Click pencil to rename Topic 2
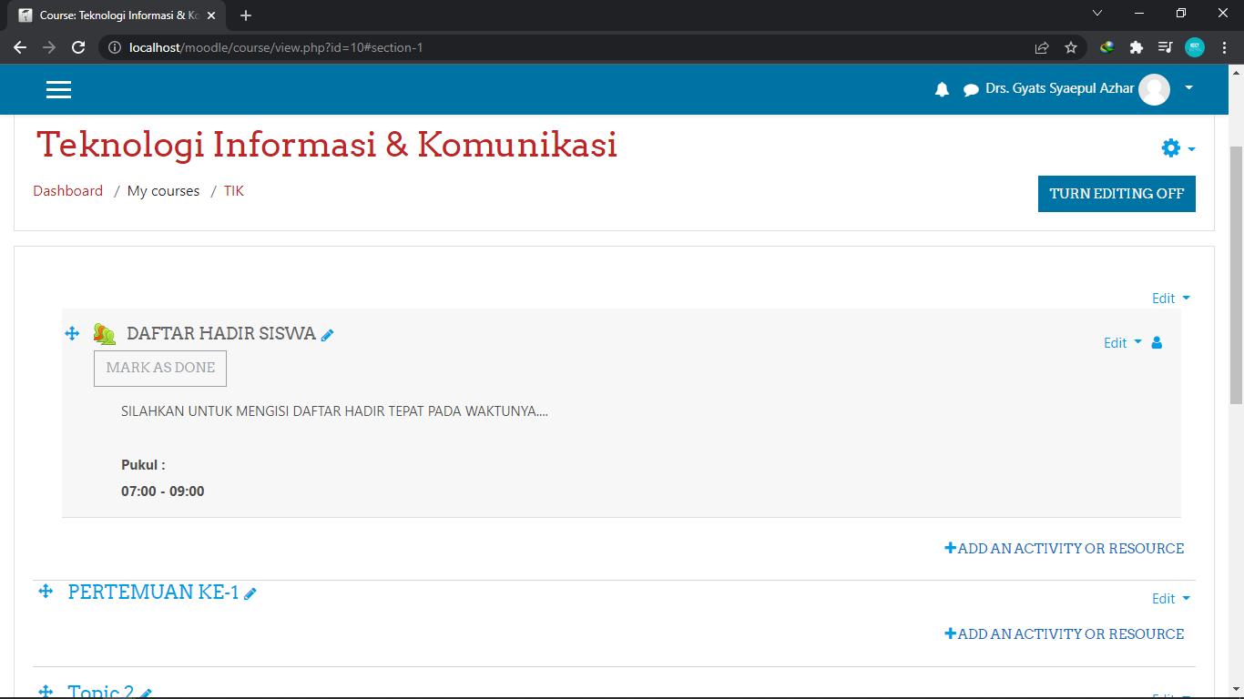1244x699 pixels. pyautogui.click(x=146, y=694)
